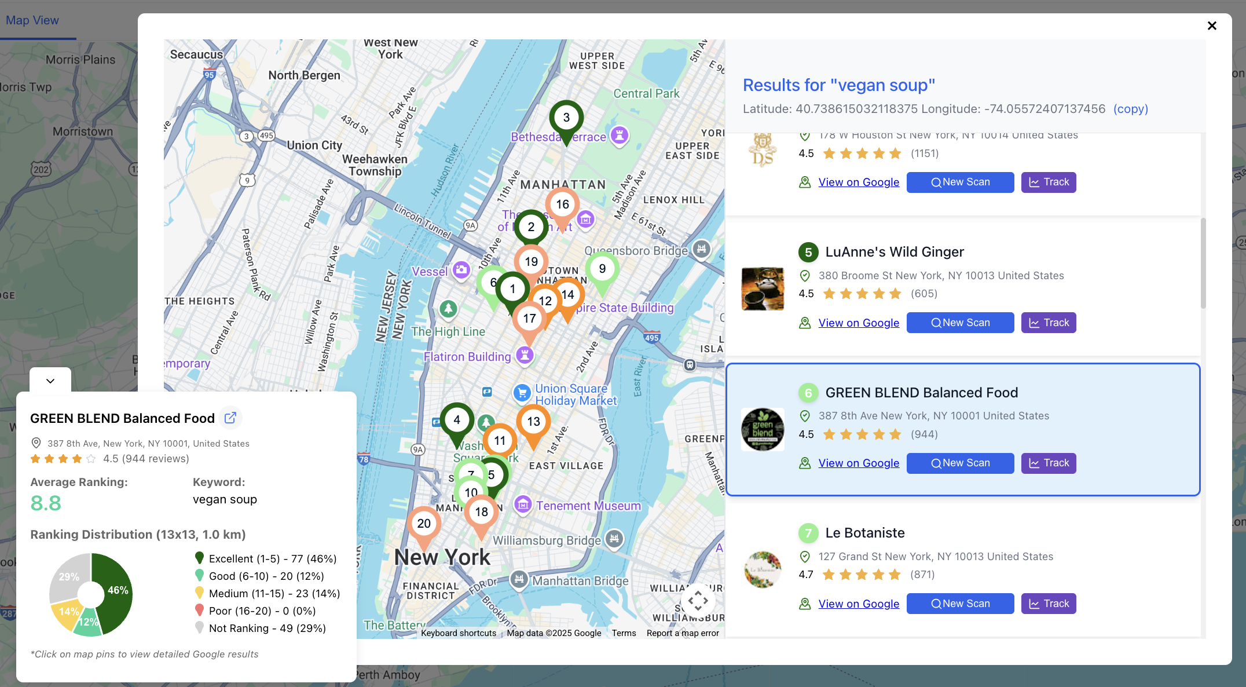
Task: Open View on Google for Le Botaniste
Action: (858, 604)
